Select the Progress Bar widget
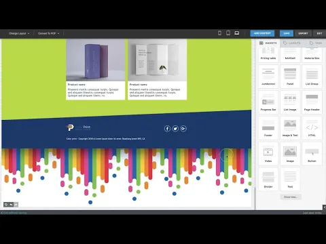The image size is (326, 244). [268, 102]
